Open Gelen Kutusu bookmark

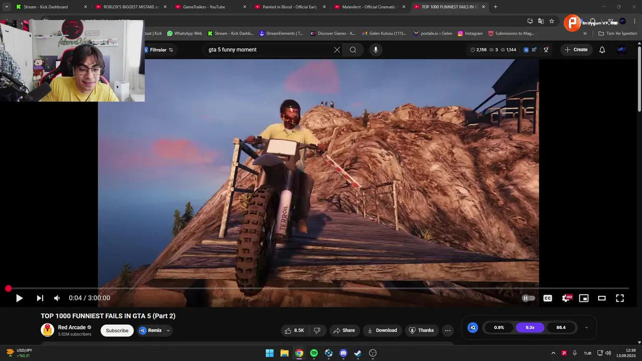tap(384, 34)
